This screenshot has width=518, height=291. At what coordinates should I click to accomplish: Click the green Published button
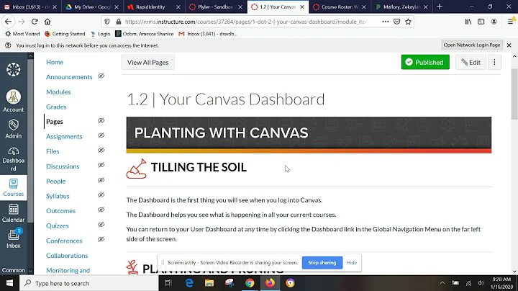click(425, 62)
